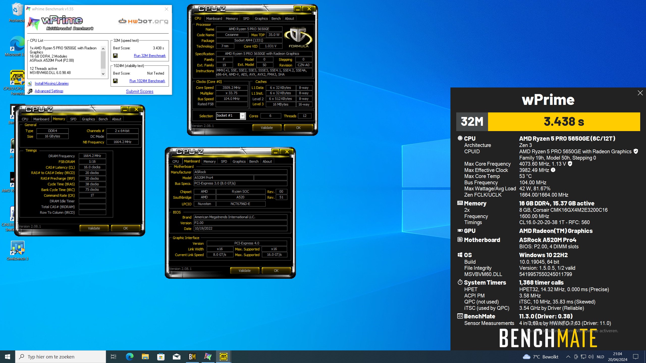The image size is (646, 363).
Task: Launch CPUID CPU-Z Formula desktop shortcut
Action: pyautogui.click(x=17, y=82)
